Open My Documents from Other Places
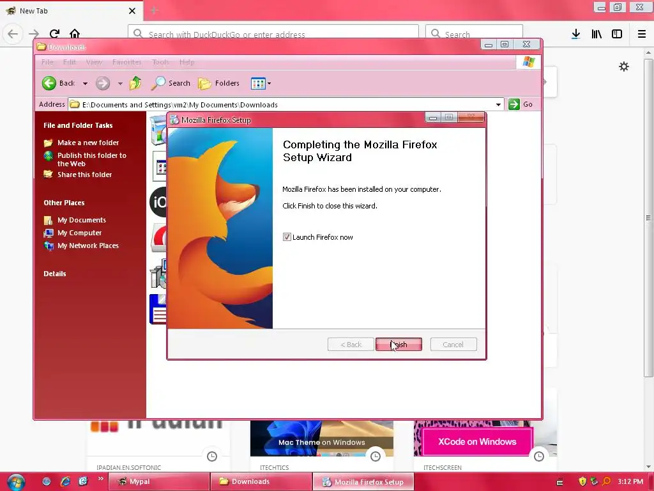 coord(82,220)
